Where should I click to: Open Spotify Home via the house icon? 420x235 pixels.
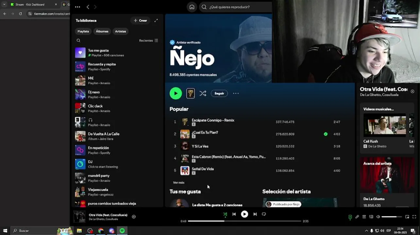(192, 7)
